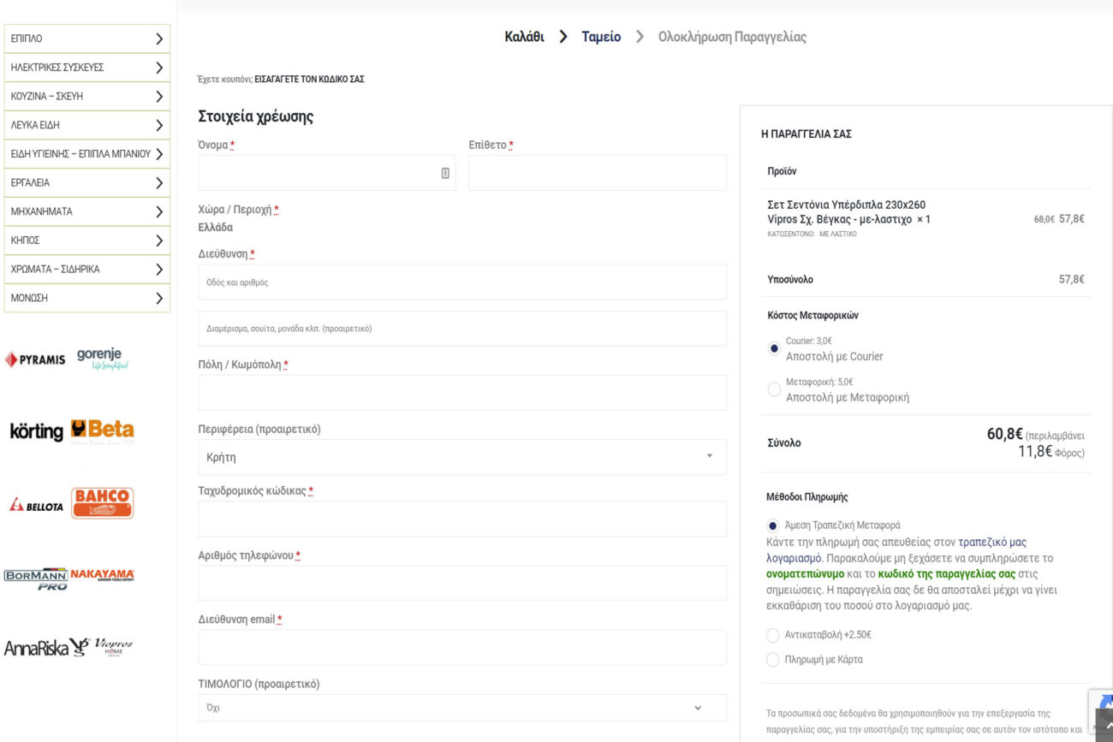This screenshot has height=742, width=1113.
Task: Click the Bormann Pro brand logo
Action: (x=36, y=578)
